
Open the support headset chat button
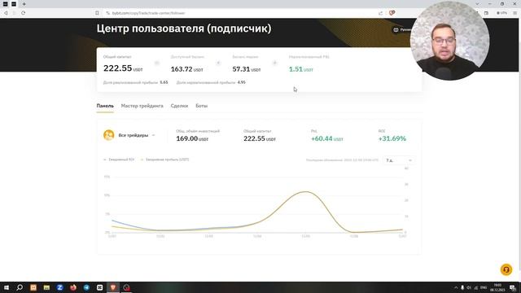(506, 269)
